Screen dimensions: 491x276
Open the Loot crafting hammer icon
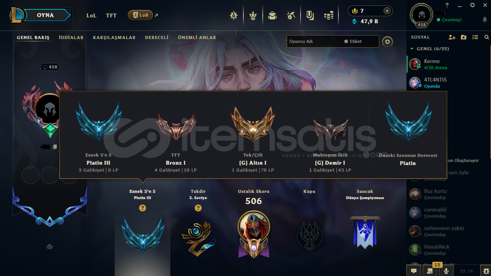(291, 15)
